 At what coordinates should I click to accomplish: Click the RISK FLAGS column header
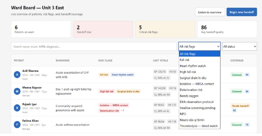[x=105, y=61]
